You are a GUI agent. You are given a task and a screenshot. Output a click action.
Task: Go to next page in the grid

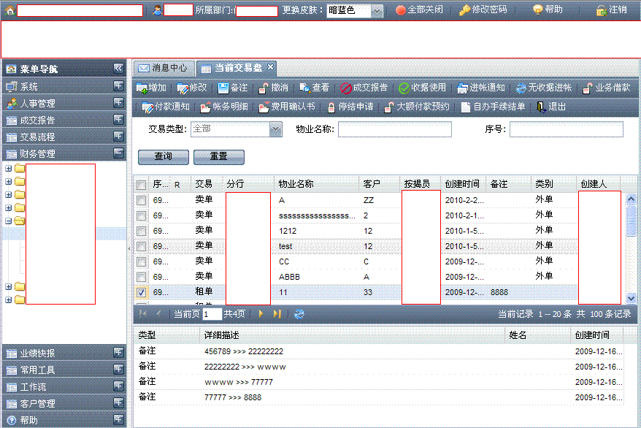(261, 313)
